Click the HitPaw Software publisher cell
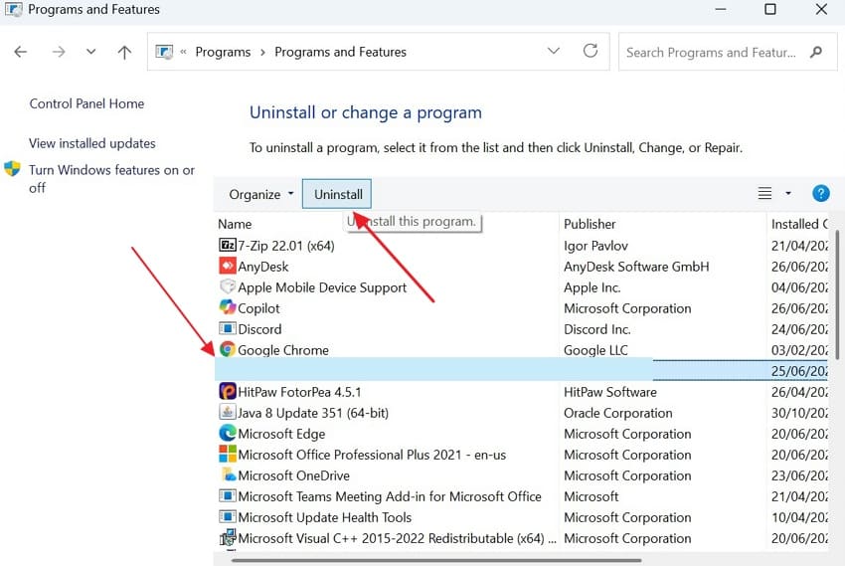This screenshot has height=566, width=845. click(610, 392)
